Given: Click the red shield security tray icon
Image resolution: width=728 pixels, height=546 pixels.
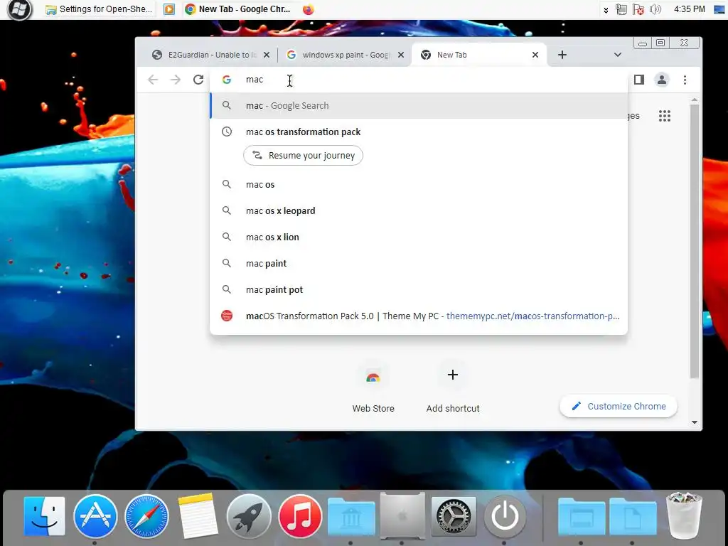Looking at the screenshot, I should pyautogui.click(x=638, y=9).
